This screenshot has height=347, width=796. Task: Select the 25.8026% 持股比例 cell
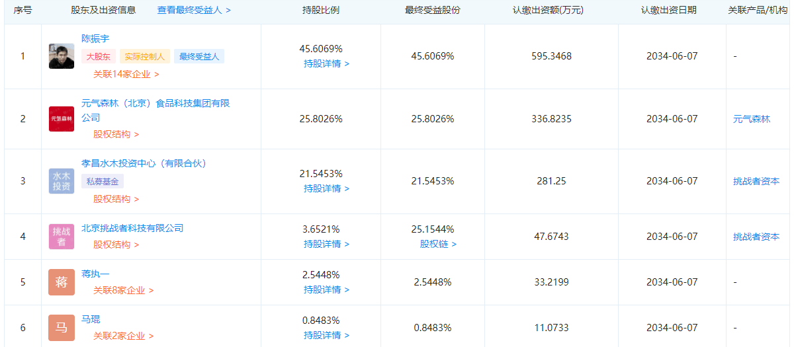(x=321, y=119)
